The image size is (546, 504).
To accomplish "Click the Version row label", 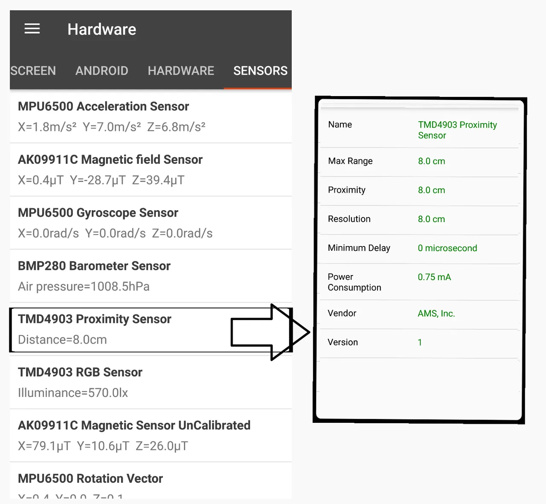I will [343, 342].
